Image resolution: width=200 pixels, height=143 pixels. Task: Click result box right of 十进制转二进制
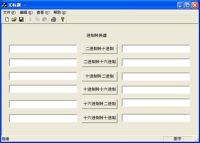point(156,76)
